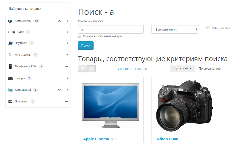
Task: Click the Камеры camera icon
Action: [10, 78]
